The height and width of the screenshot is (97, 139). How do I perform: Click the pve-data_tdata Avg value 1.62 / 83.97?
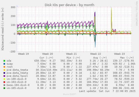point(99,73)
